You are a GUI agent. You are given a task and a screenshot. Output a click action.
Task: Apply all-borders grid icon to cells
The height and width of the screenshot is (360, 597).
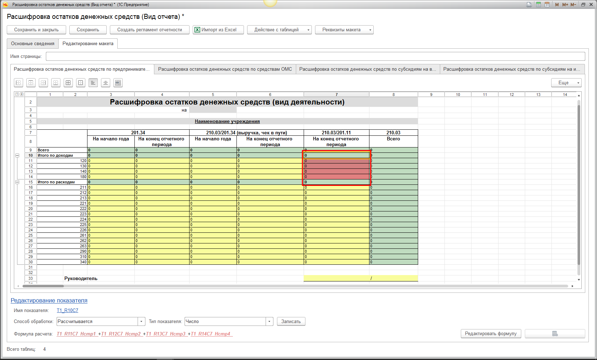68,83
